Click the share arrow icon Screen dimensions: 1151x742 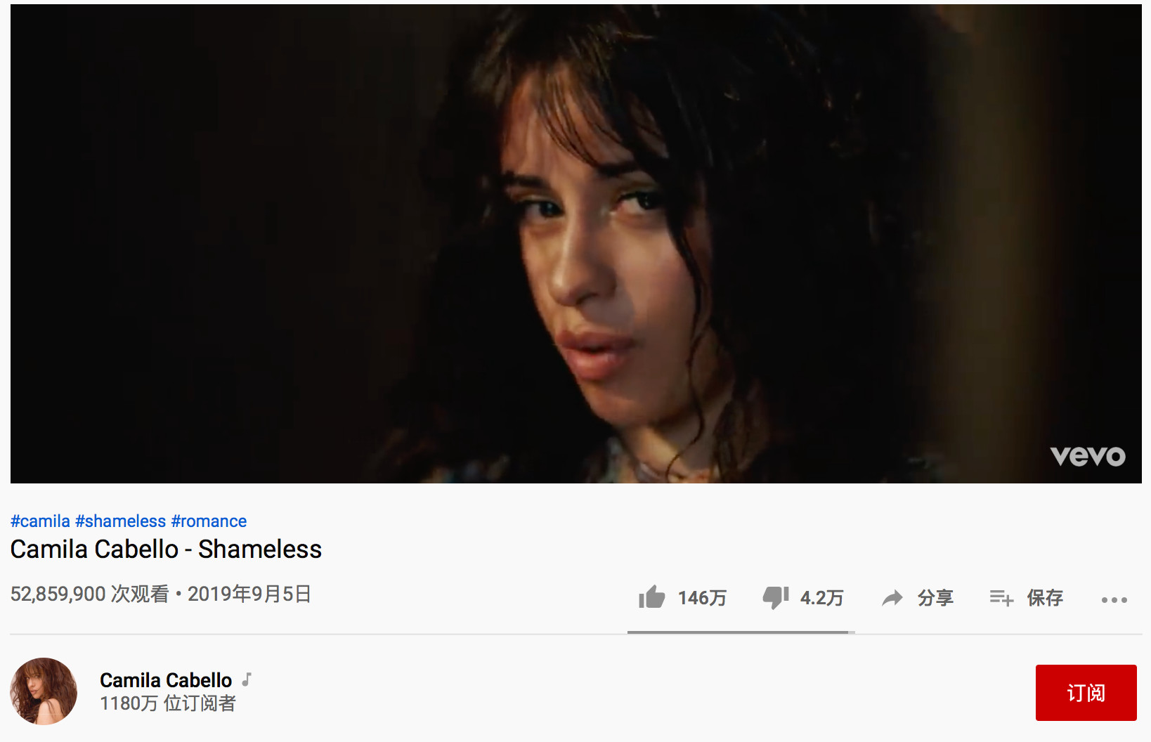[892, 598]
